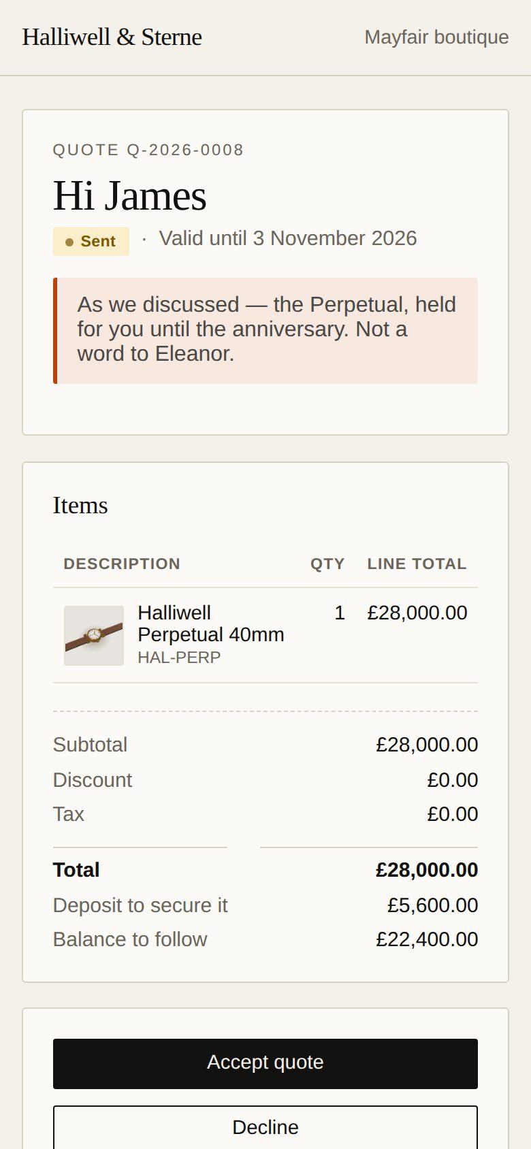The width and height of the screenshot is (531, 1149).
Task: Click the bold Total amount £28,000.00
Action: point(427,870)
